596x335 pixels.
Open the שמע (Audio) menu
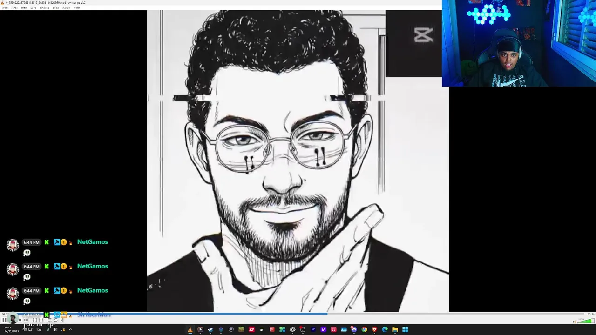[24, 8]
